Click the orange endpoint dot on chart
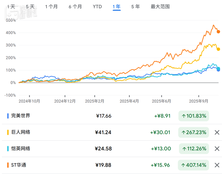 (x=218, y=32)
